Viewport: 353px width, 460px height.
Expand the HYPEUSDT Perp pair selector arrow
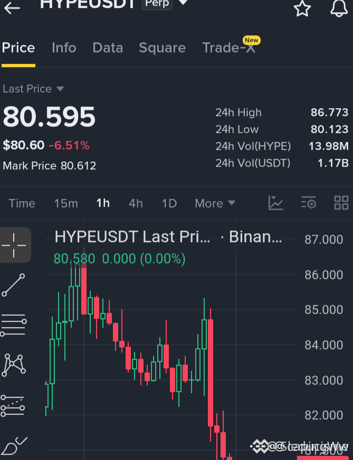coord(183,2)
